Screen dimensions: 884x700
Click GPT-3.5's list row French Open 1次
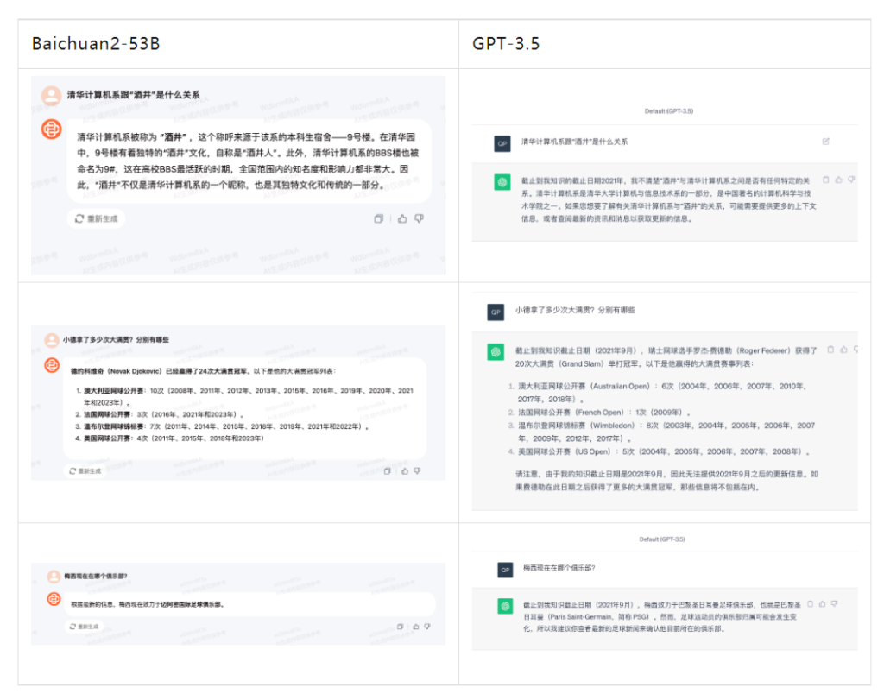pos(599,412)
